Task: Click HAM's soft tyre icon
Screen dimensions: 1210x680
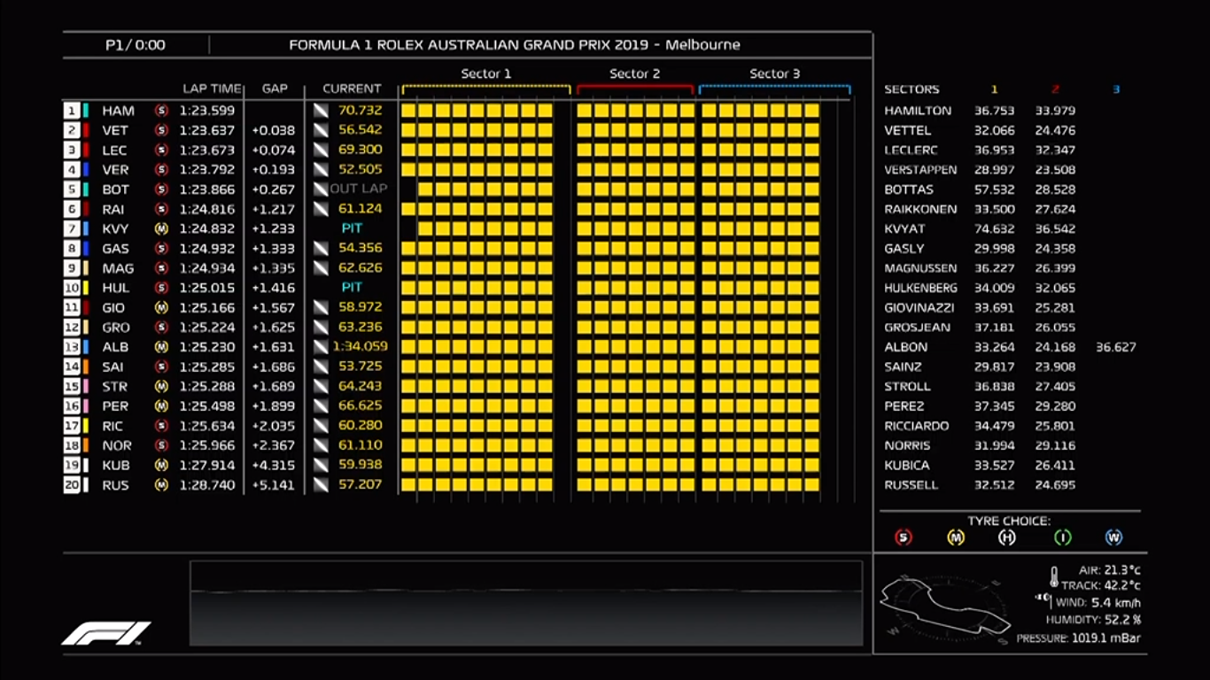Action: pyautogui.click(x=161, y=111)
